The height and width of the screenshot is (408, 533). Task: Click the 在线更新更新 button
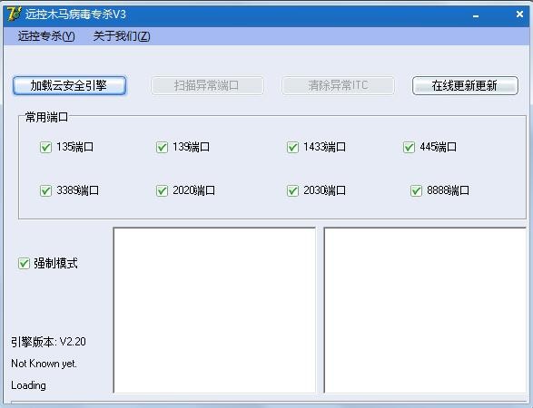[x=465, y=85]
